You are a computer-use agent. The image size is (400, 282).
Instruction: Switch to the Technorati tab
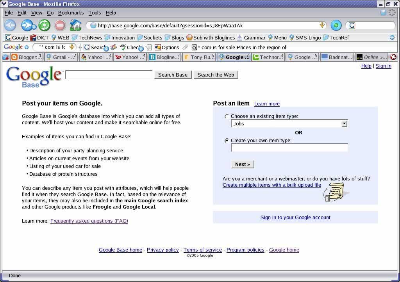[268, 57]
